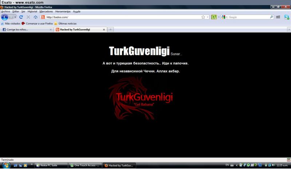Open the Archivo menu
291x186 pixels.
5,12
